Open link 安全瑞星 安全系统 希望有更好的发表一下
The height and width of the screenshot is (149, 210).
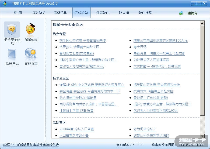[90, 91]
